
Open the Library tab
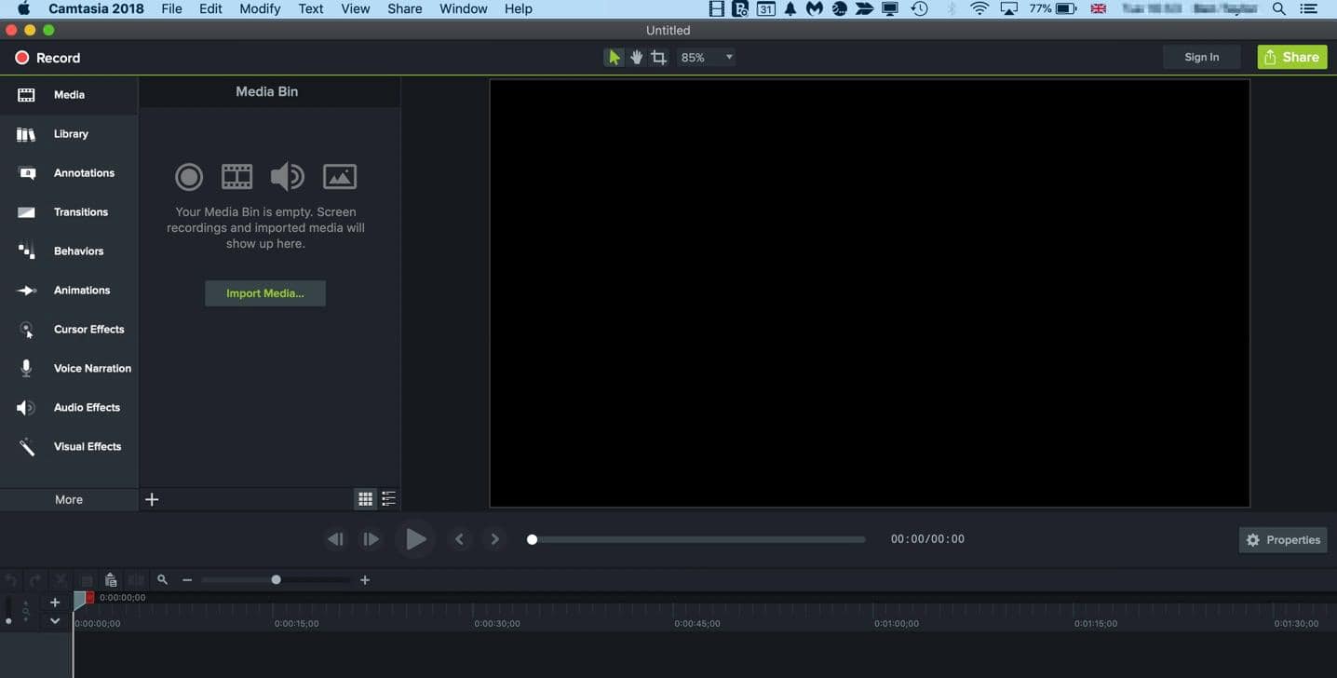[69, 134]
